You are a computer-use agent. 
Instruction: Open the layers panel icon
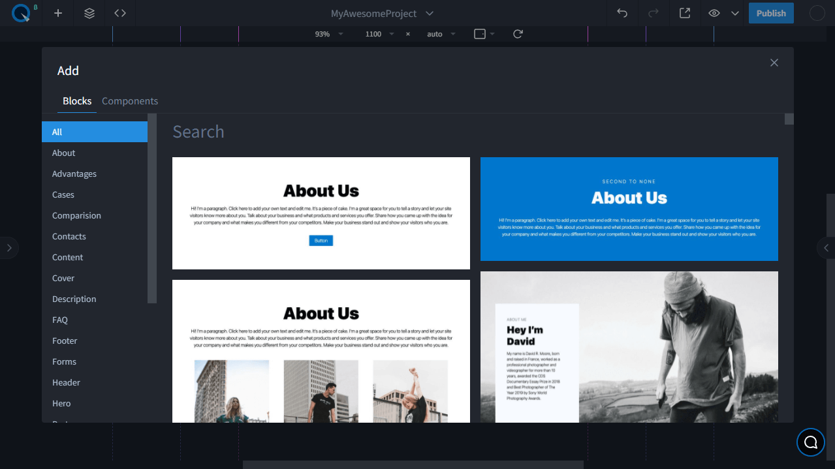point(89,13)
